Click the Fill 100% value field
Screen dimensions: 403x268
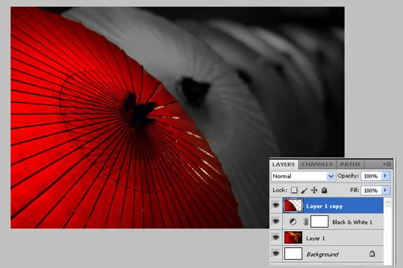pyautogui.click(x=371, y=190)
